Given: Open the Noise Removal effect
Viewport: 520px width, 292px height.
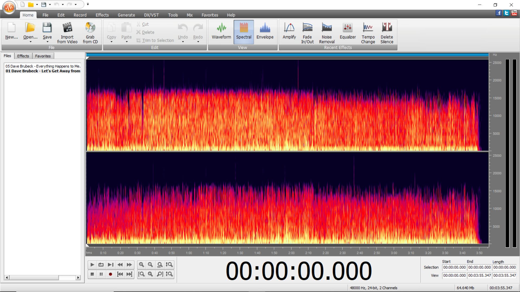Looking at the screenshot, I should click(x=327, y=33).
